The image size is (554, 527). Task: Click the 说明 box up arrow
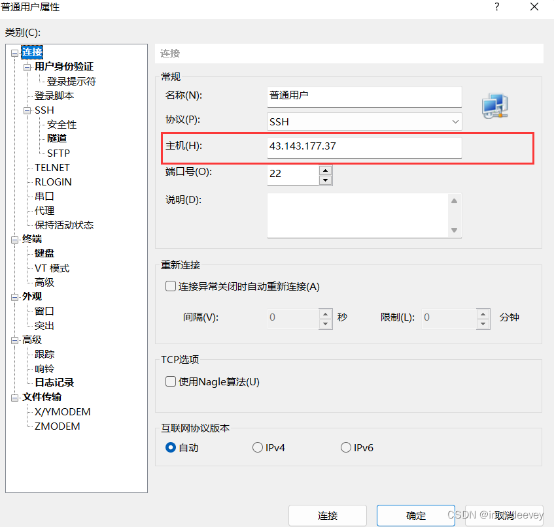(455, 201)
